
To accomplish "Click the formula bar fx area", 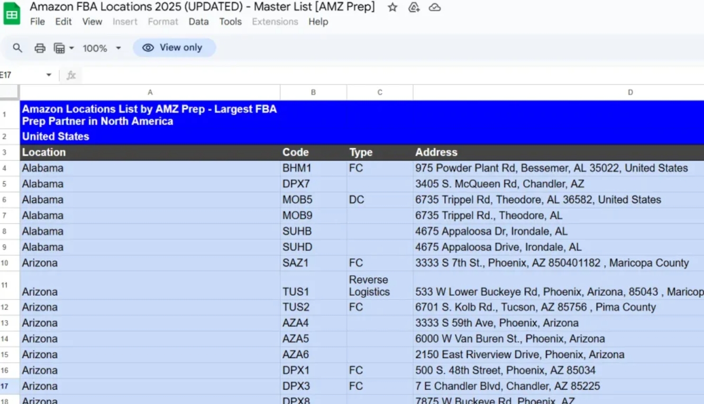I will (x=71, y=76).
